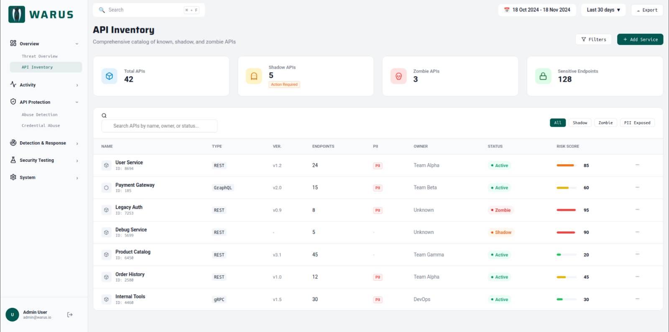Click the Security Testing flask icon
Viewport: 669px width, 332px height.
click(13, 160)
